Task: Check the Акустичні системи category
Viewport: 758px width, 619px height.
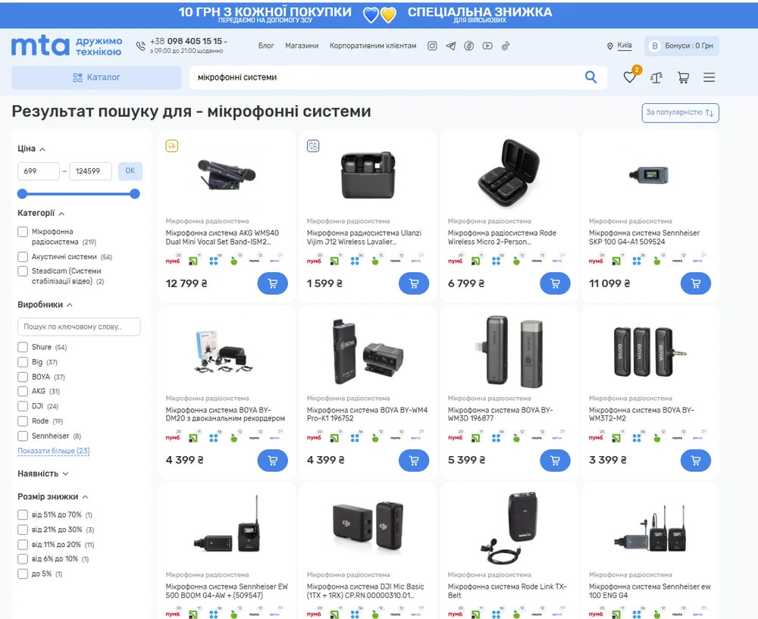Action: click(x=23, y=257)
